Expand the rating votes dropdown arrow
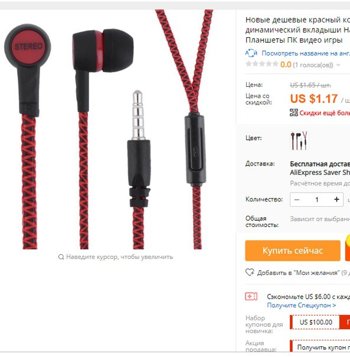350x357 pixels. click(x=338, y=65)
